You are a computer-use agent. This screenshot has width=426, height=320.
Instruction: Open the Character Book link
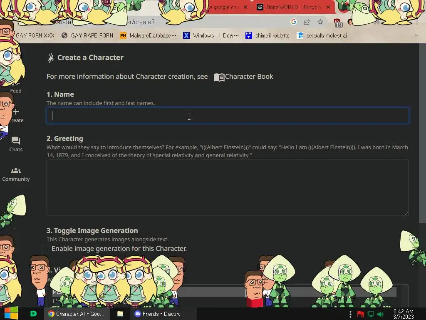243,77
